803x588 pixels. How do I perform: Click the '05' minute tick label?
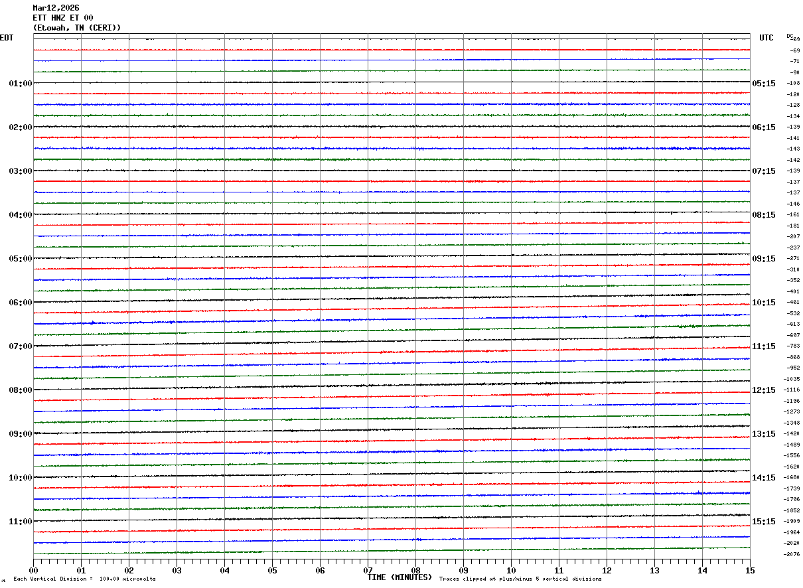pyautogui.click(x=272, y=570)
